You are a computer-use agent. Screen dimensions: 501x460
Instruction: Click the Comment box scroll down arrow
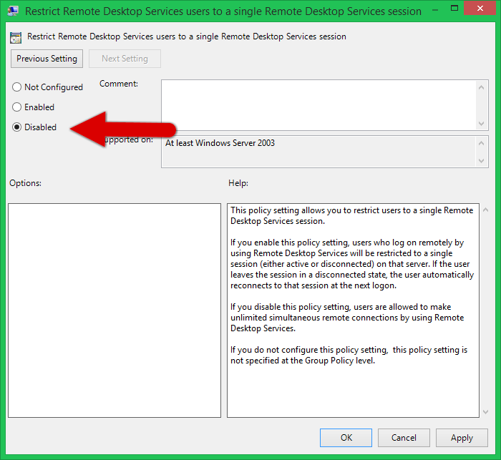coord(482,123)
